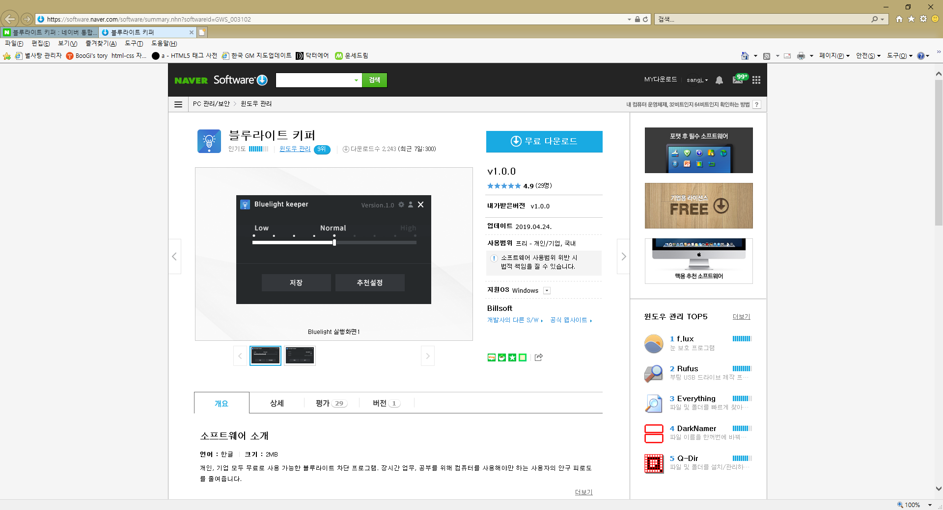Open the browser home icon
This screenshot has height=510, width=943.
tap(899, 19)
